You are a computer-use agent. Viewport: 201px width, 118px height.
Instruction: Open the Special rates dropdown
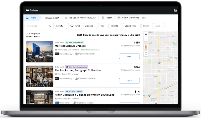132,26
